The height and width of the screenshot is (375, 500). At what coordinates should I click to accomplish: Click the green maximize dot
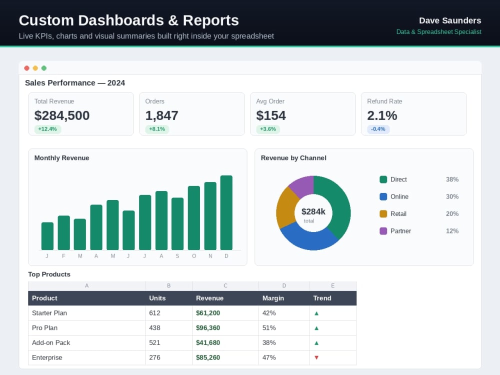coord(44,68)
